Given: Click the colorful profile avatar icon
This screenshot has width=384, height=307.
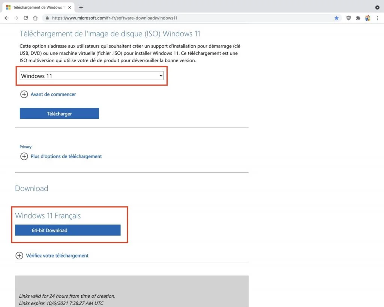Looking at the screenshot, I should 367,18.
